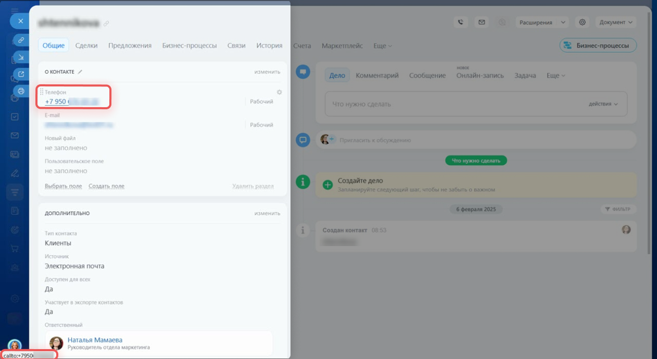The width and height of the screenshot is (657, 359).
Task: Expand Еще menu next to Задача
Action: click(555, 75)
